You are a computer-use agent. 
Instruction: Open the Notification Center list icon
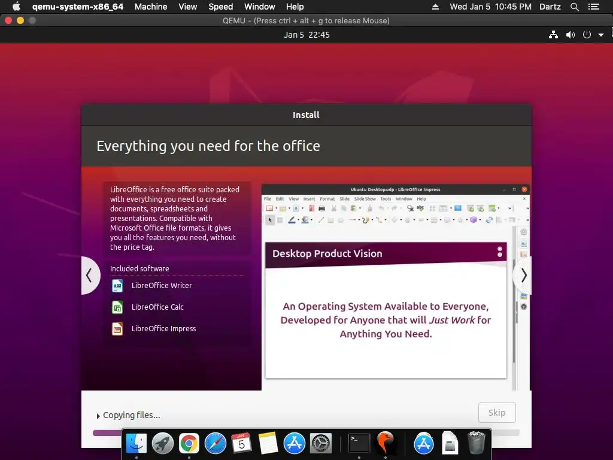(594, 7)
